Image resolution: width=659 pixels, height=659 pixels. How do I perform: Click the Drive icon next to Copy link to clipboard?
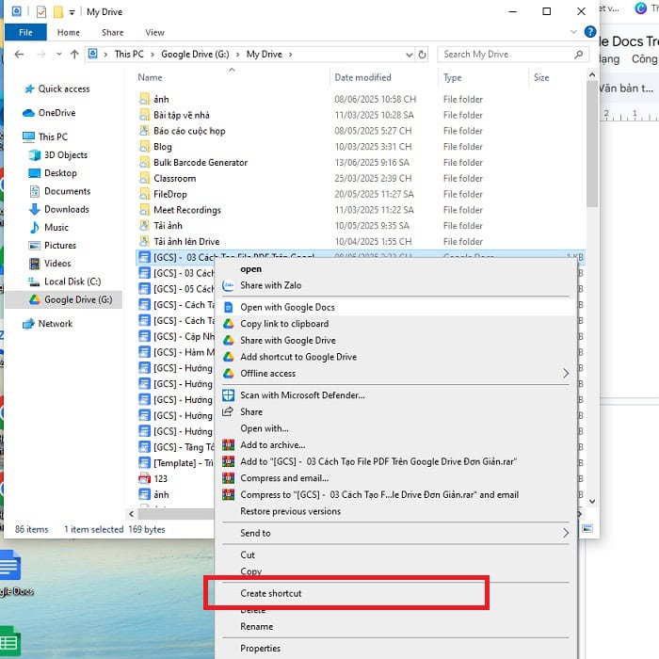[228, 324]
